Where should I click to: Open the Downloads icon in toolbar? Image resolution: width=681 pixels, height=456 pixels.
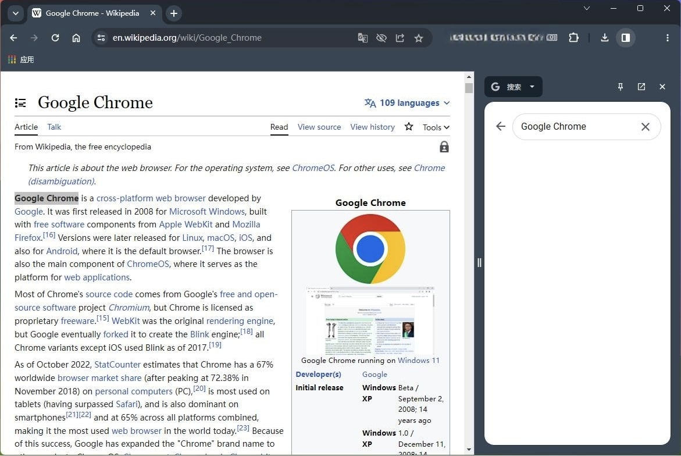coord(605,38)
